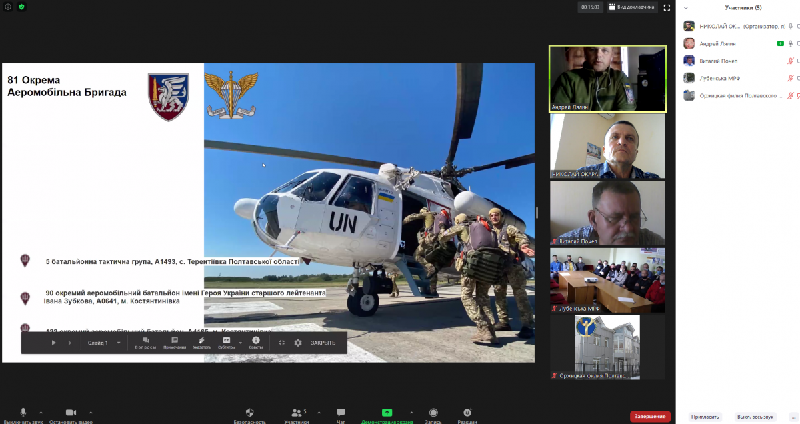Screen dimensions: 800x424
Task: Open the Чат chat bubble icon
Action: [341, 413]
